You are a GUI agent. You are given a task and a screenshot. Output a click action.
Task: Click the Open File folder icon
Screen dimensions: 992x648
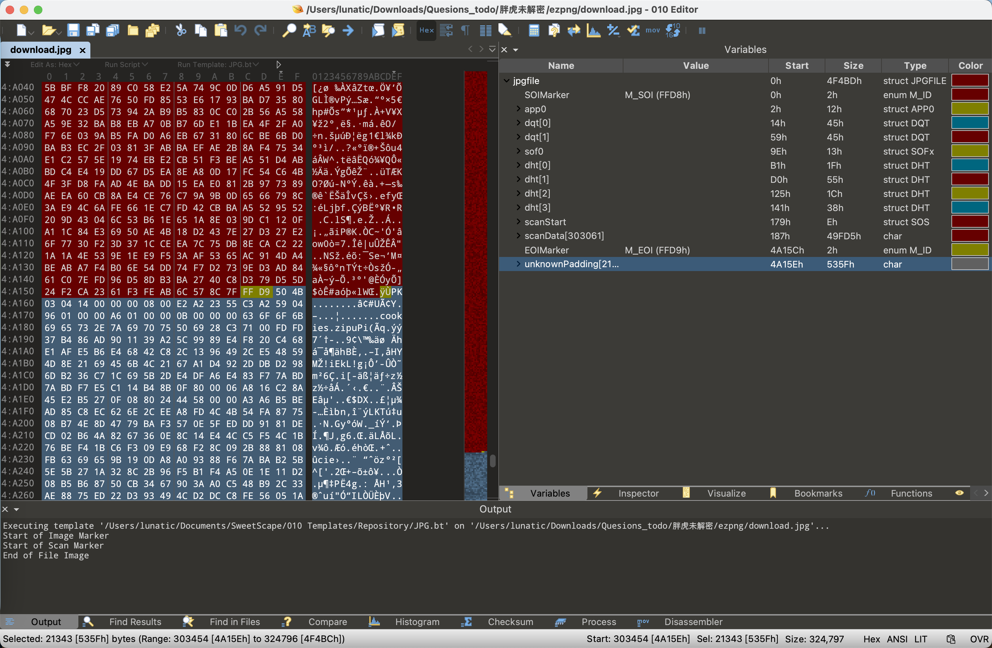click(x=48, y=30)
